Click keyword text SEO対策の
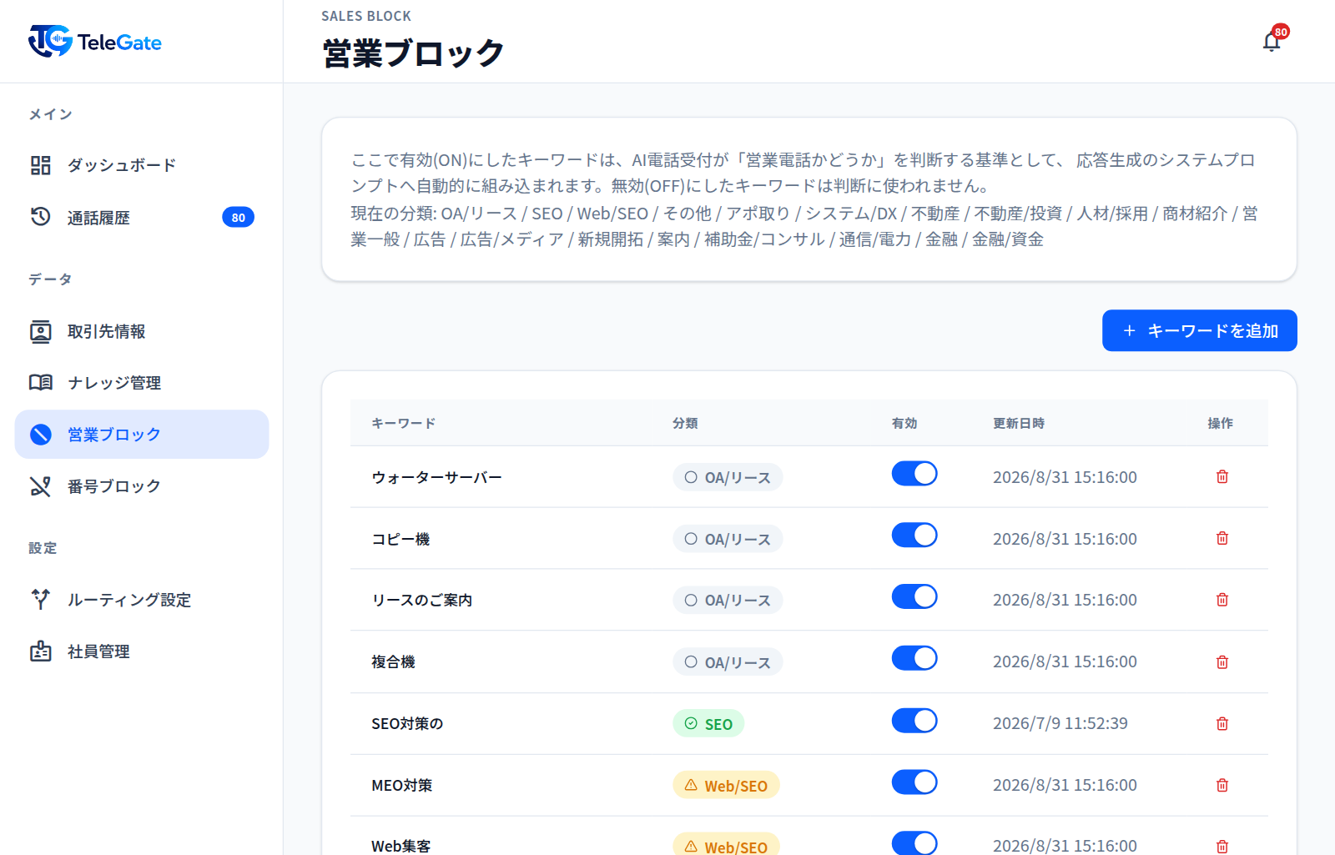The width and height of the screenshot is (1335, 855). (x=407, y=723)
